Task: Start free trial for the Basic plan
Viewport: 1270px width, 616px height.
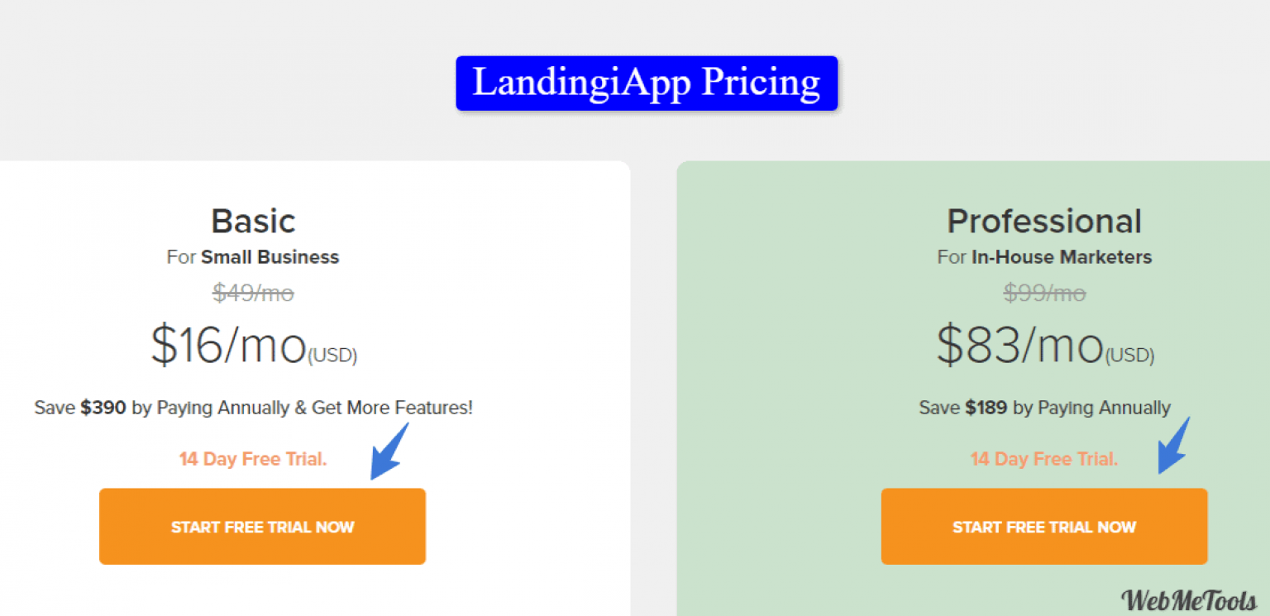Action: click(262, 526)
